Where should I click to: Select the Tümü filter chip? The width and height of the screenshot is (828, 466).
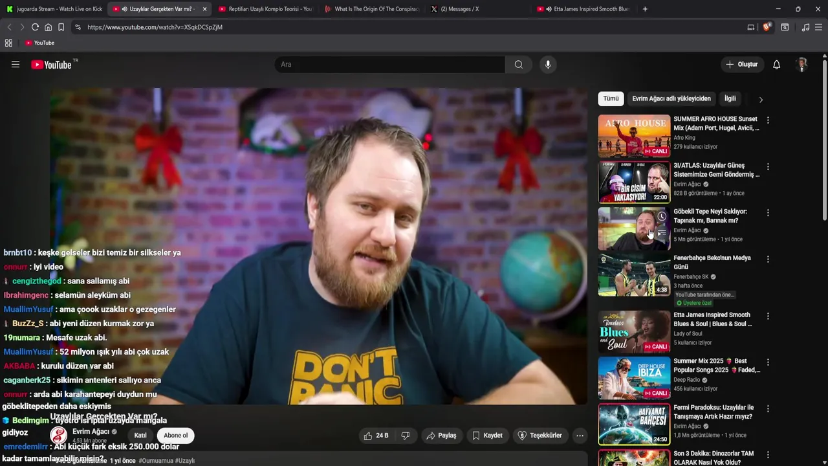(611, 99)
